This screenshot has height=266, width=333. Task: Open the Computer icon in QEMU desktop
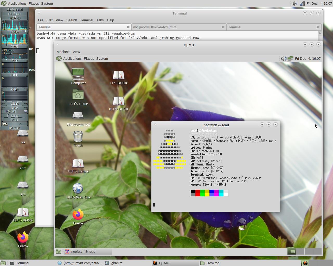78,74
